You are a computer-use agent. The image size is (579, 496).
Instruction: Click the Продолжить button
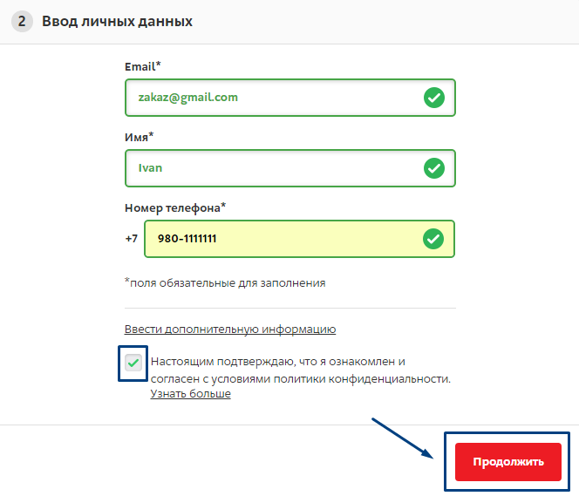[x=508, y=462]
